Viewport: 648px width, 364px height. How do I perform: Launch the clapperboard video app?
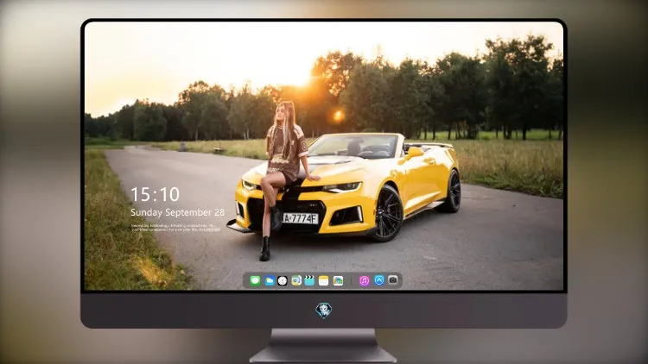click(x=309, y=280)
